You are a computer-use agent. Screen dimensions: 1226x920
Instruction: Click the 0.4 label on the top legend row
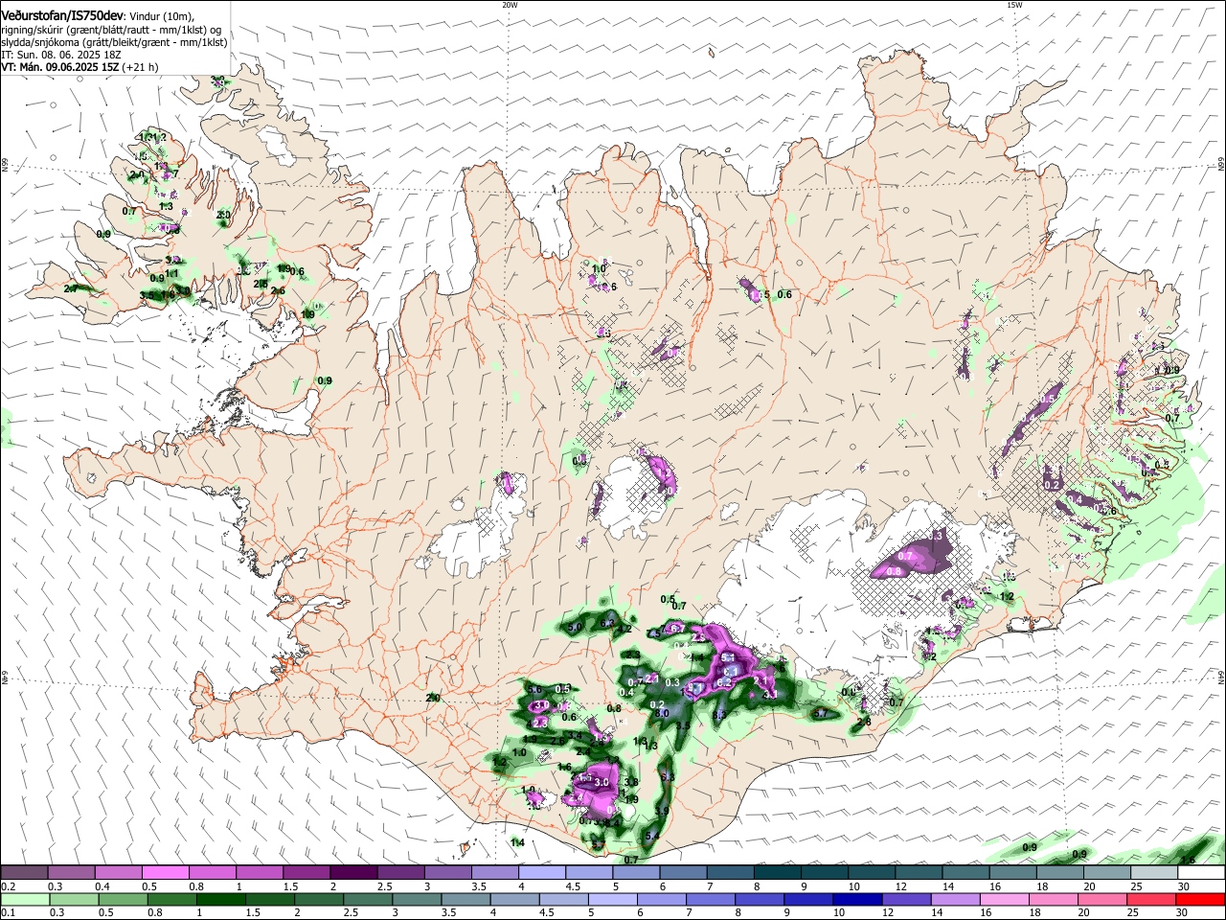pos(102,886)
